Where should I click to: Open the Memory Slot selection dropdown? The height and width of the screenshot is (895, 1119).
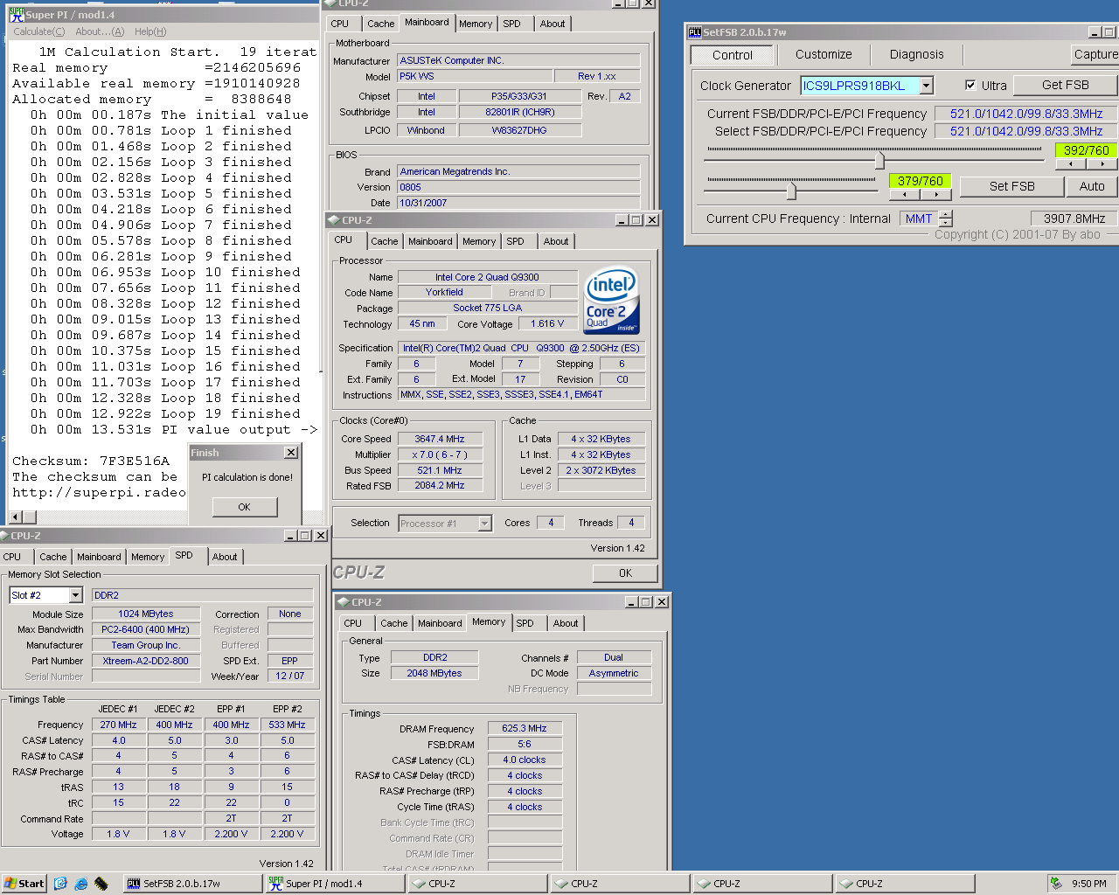(75, 595)
